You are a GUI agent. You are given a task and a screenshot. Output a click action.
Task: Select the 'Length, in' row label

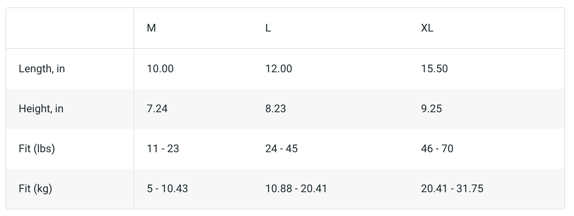click(42, 69)
